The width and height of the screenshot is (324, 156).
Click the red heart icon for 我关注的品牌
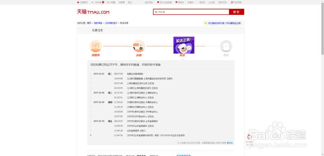coord(158,3)
